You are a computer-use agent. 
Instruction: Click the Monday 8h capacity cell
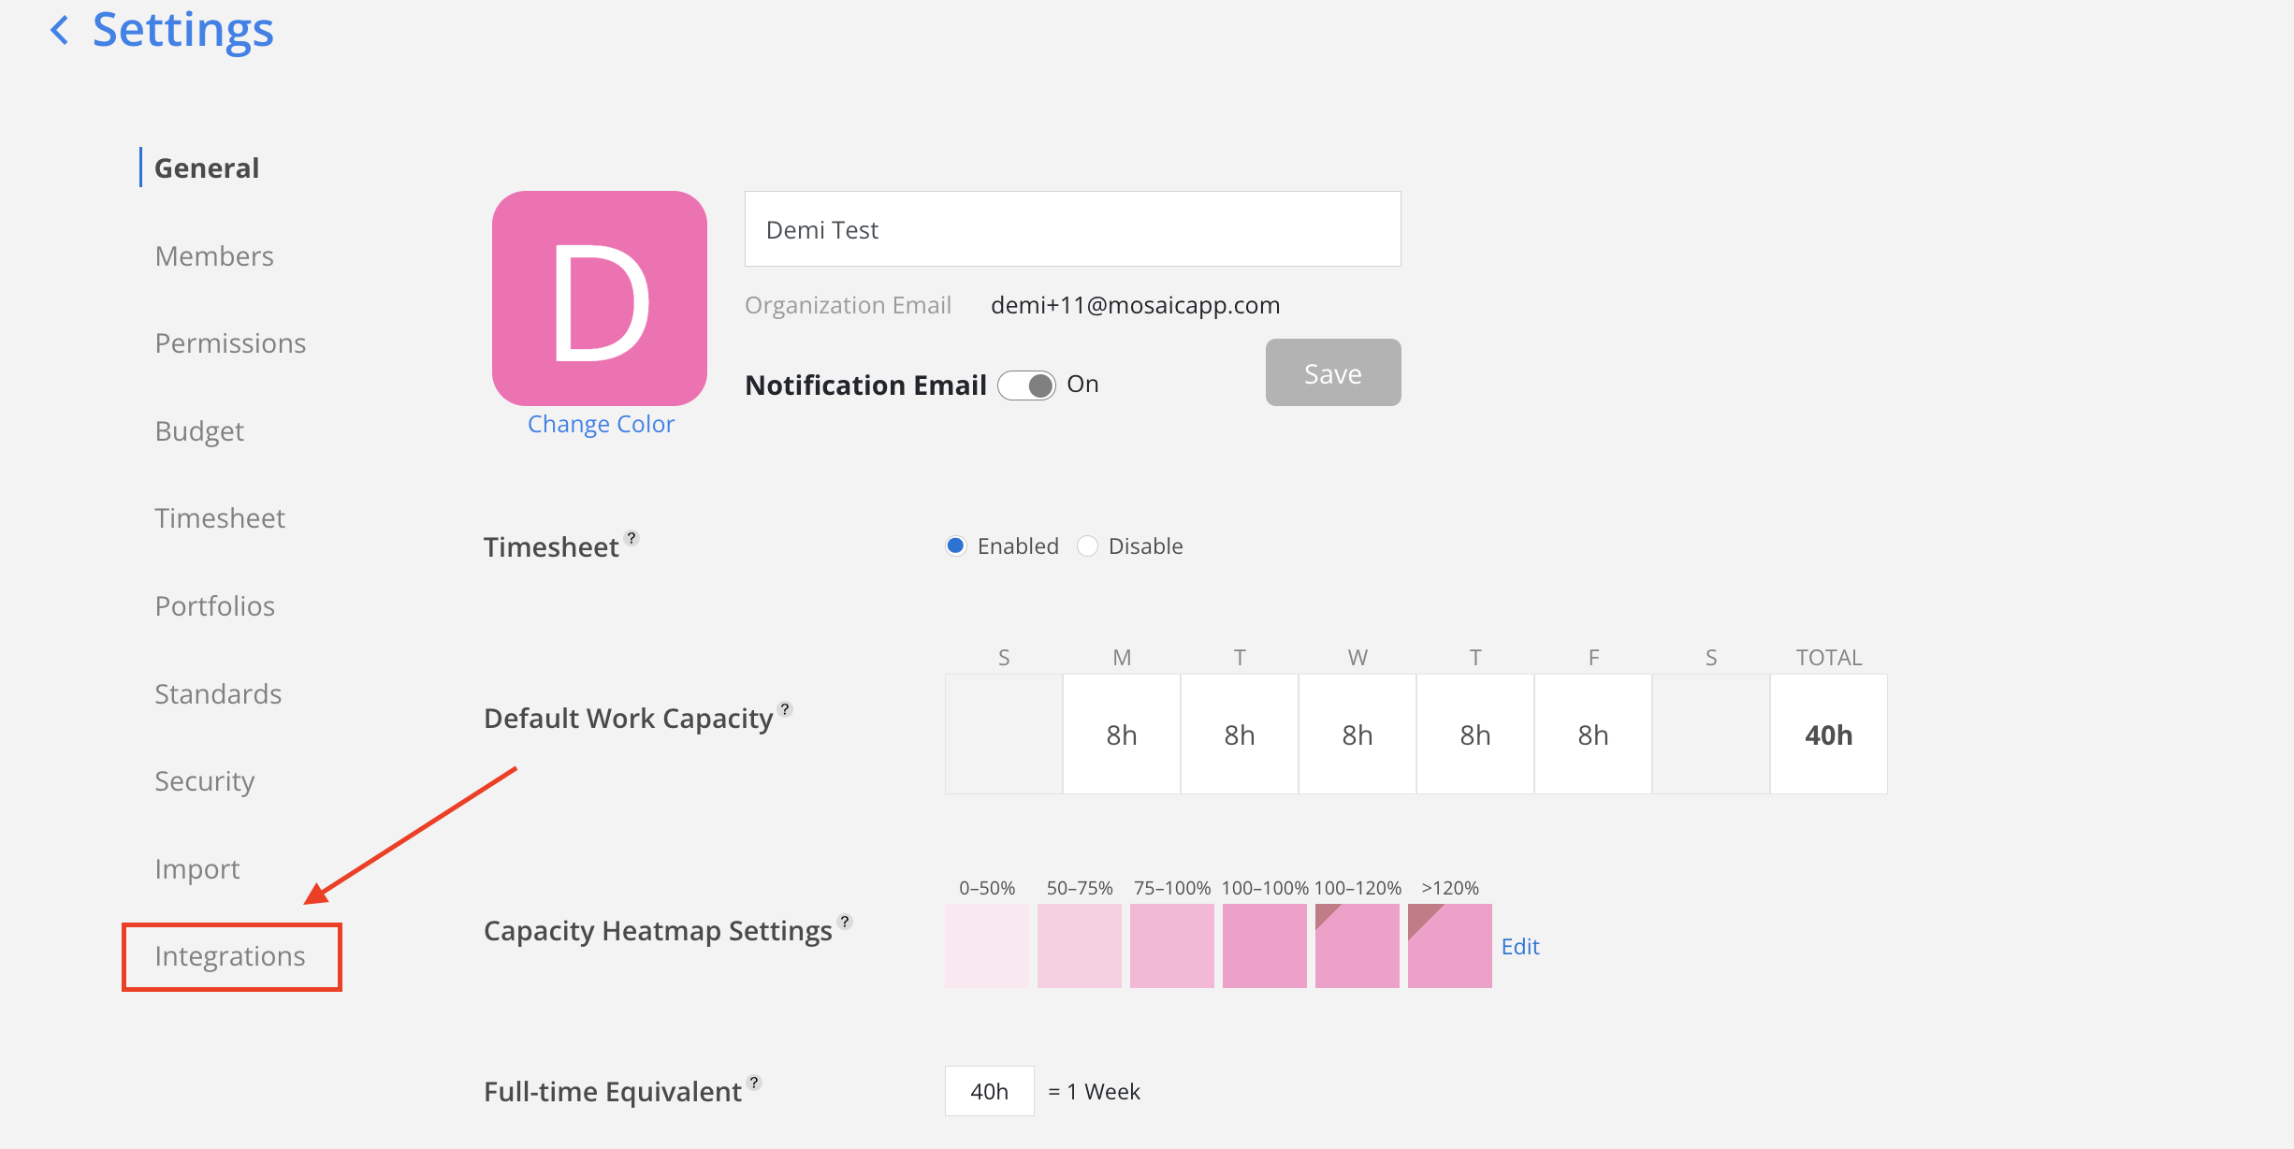click(1121, 735)
